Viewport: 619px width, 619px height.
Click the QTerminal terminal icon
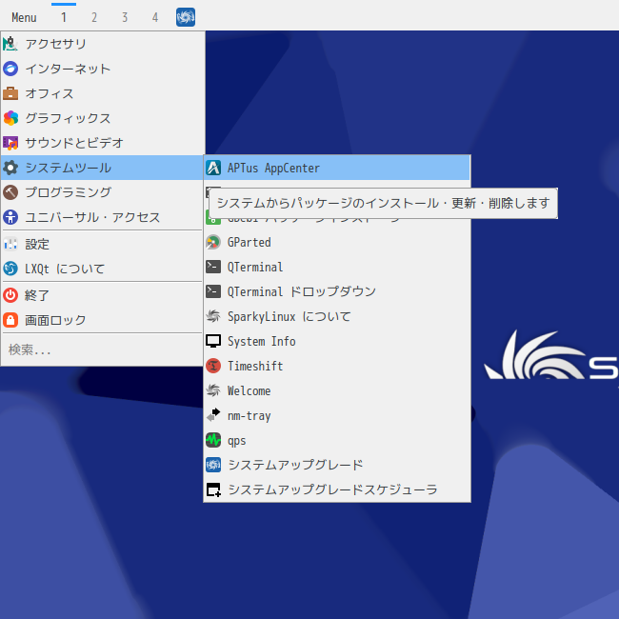213,267
